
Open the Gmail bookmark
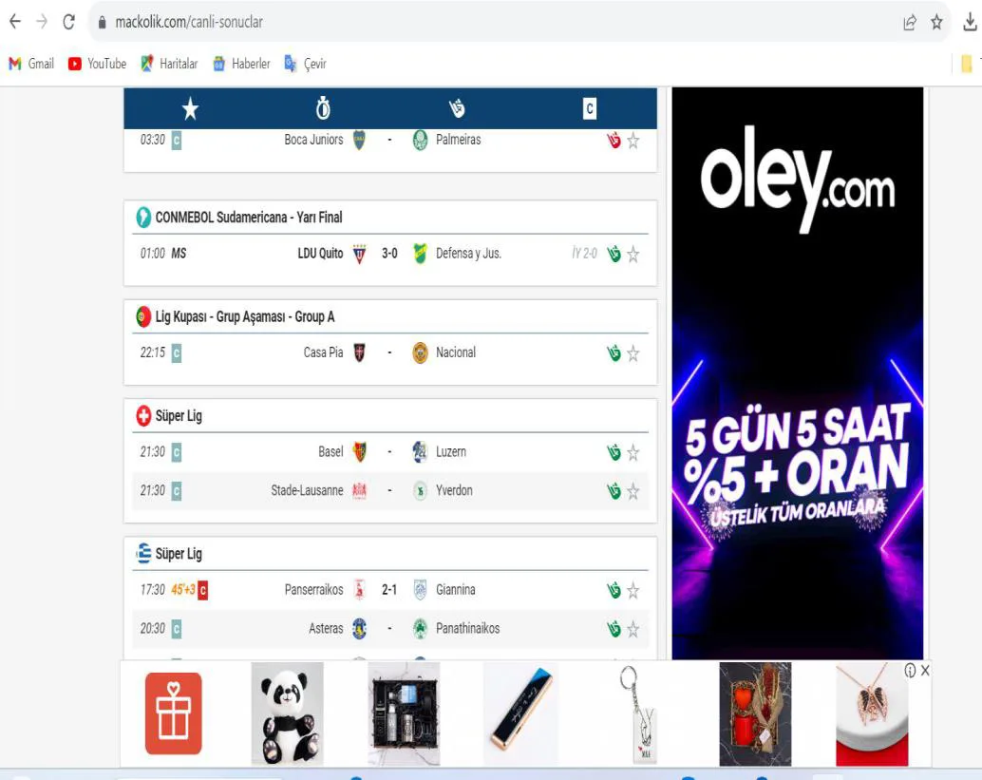31,64
